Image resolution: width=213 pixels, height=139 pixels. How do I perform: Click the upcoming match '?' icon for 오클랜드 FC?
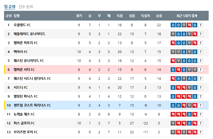(x=201, y=25)
